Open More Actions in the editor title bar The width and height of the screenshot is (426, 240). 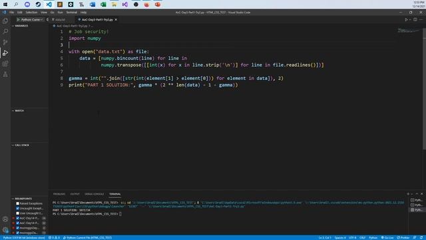[421, 19]
